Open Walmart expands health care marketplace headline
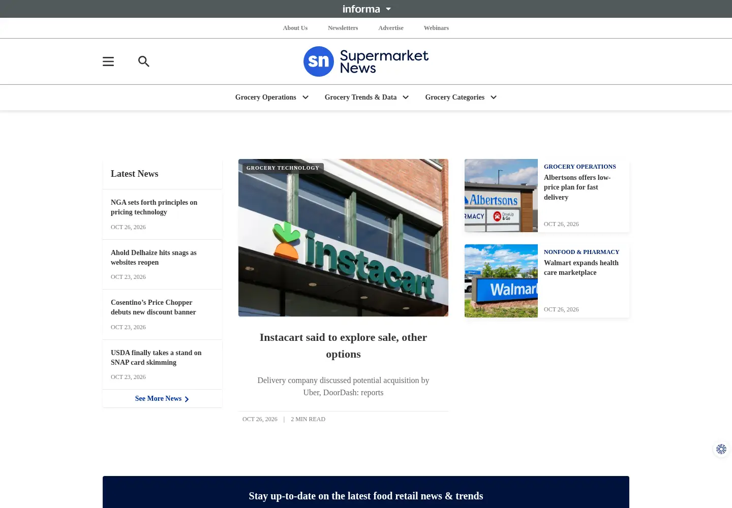The image size is (732, 508). click(x=581, y=268)
